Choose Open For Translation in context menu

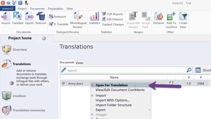tap(121, 85)
